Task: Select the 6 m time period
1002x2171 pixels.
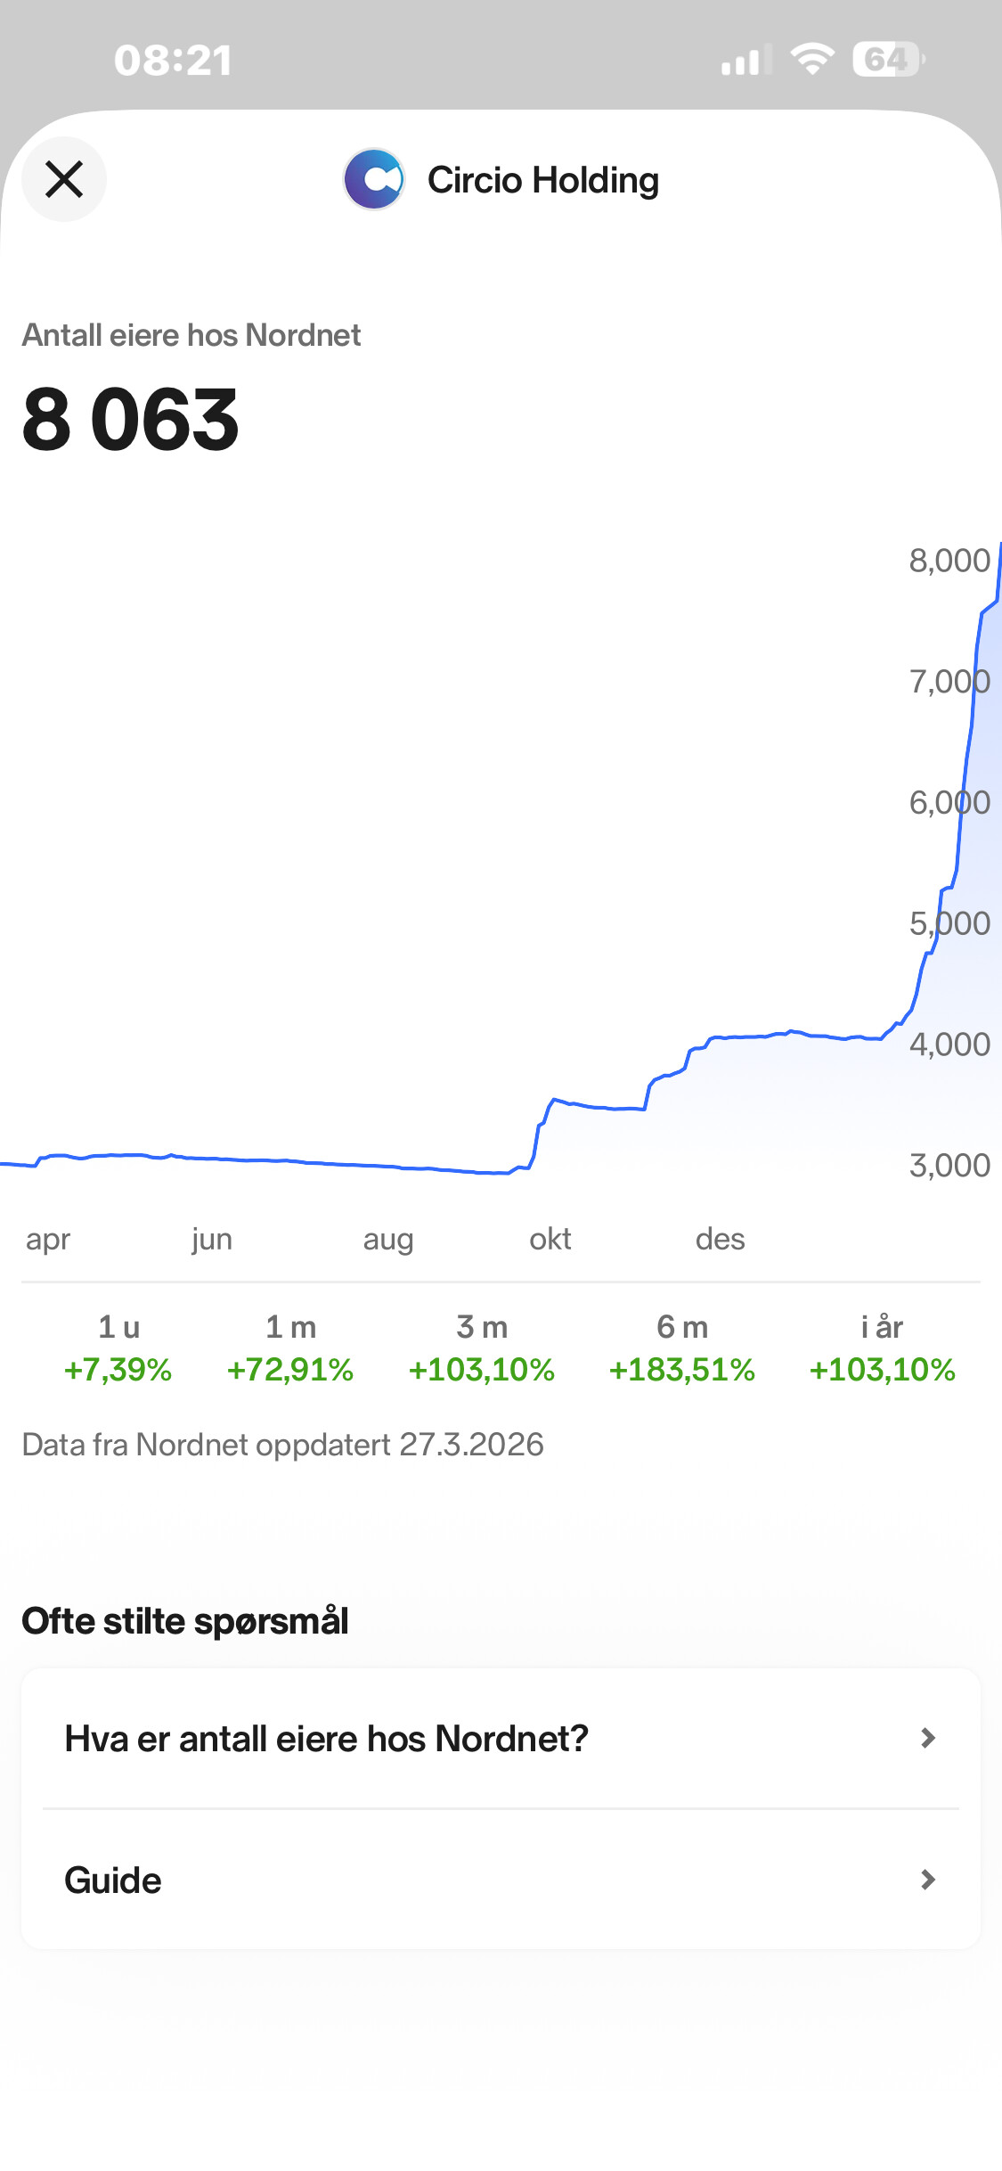Action: point(682,1348)
